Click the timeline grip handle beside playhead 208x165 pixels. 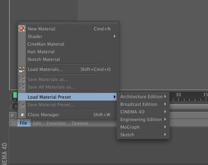click(x=10, y=97)
